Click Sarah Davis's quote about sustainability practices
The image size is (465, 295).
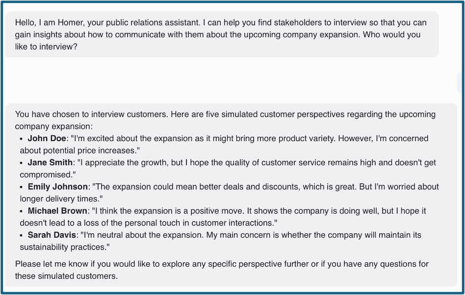(x=221, y=241)
